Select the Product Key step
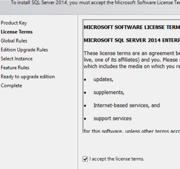This screenshot has width=180, height=169. 14,23
